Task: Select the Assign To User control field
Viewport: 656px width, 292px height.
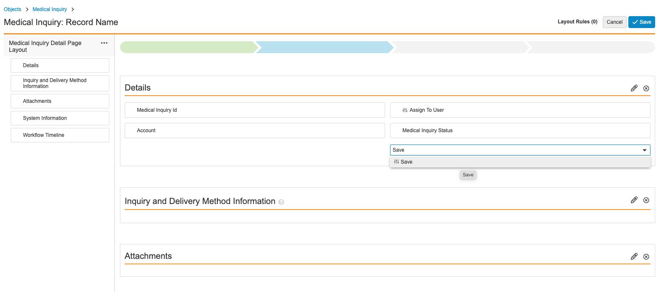Action: (x=520, y=110)
